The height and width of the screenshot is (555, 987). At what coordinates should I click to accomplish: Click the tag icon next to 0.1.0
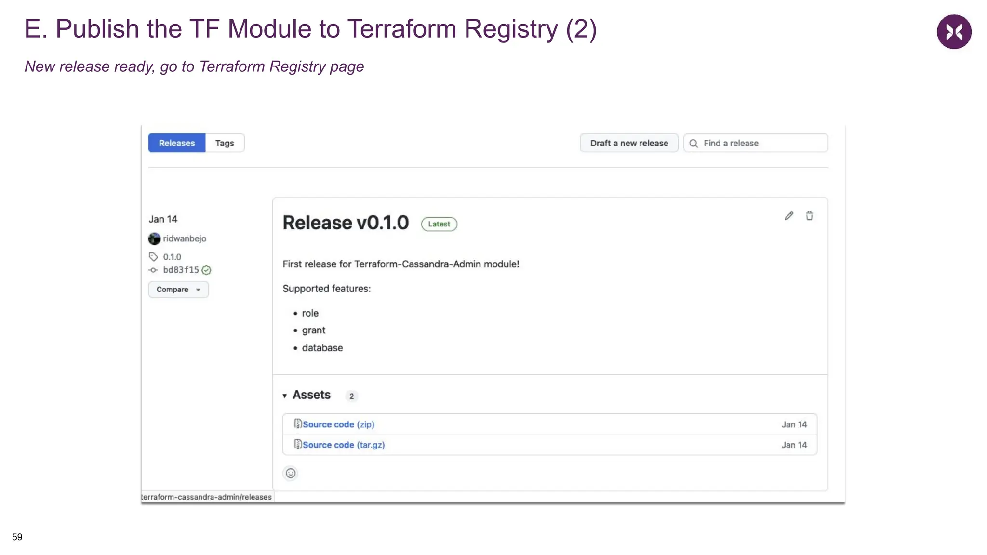(153, 257)
